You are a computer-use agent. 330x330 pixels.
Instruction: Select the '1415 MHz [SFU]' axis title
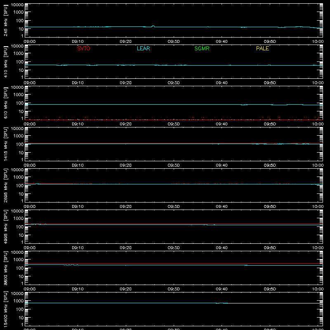pyautogui.click(x=5, y=144)
